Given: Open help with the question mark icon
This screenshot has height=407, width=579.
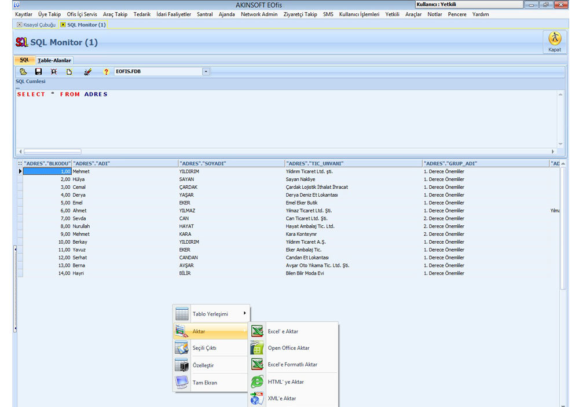Looking at the screenshot, I should (x=107, y=72).
